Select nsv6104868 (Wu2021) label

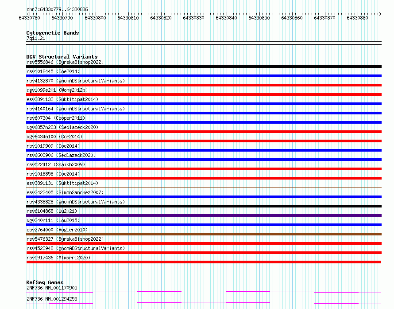[x=52, y=211]
